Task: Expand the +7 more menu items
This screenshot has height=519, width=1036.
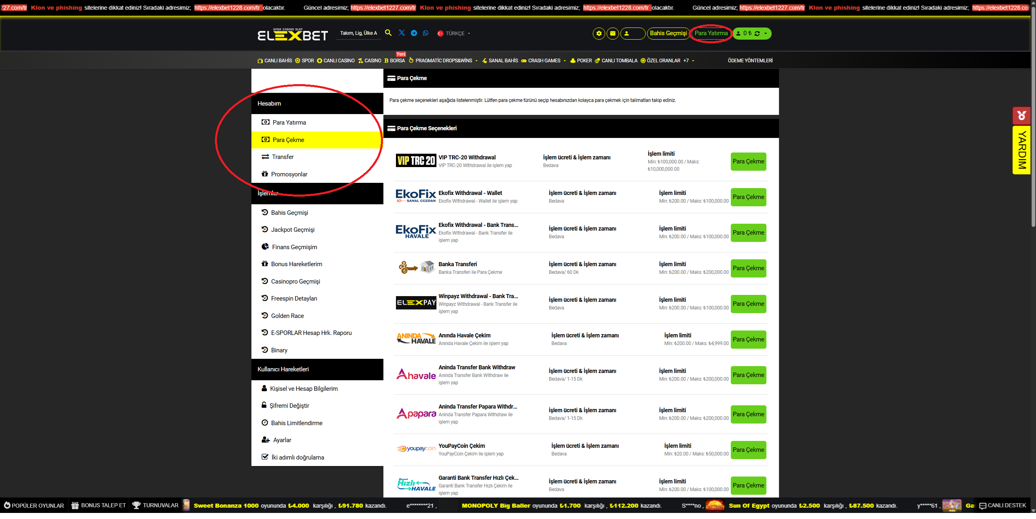Action: click(689, 61)
